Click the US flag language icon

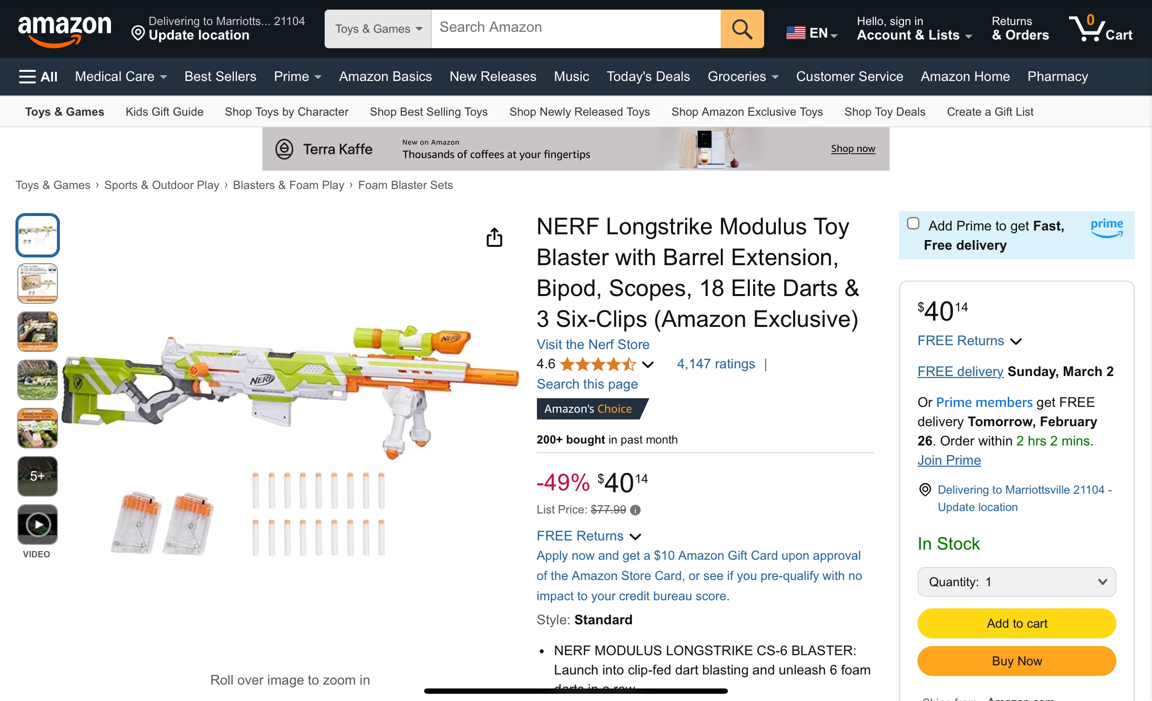[796, 33]
